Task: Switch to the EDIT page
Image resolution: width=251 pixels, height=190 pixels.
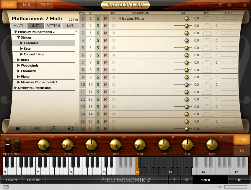Action: point(45,5)
